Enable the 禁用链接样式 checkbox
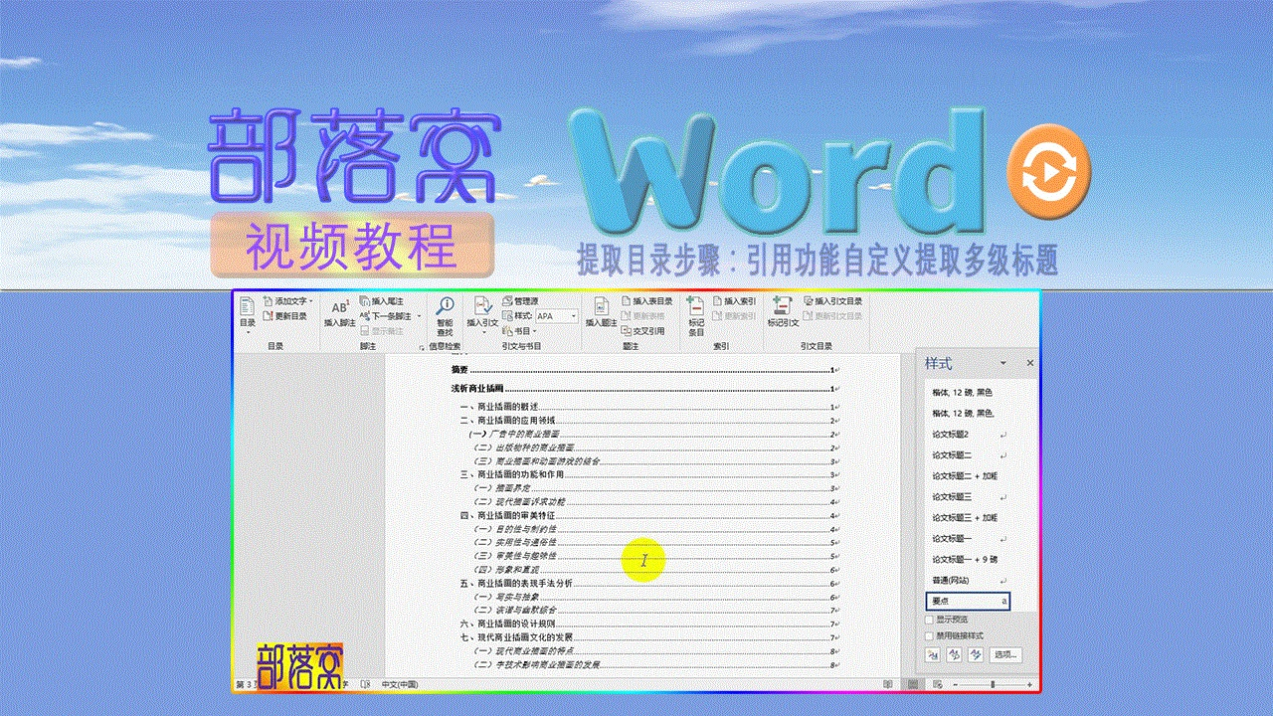This screenshot has height=716, width=1273. 929,635
